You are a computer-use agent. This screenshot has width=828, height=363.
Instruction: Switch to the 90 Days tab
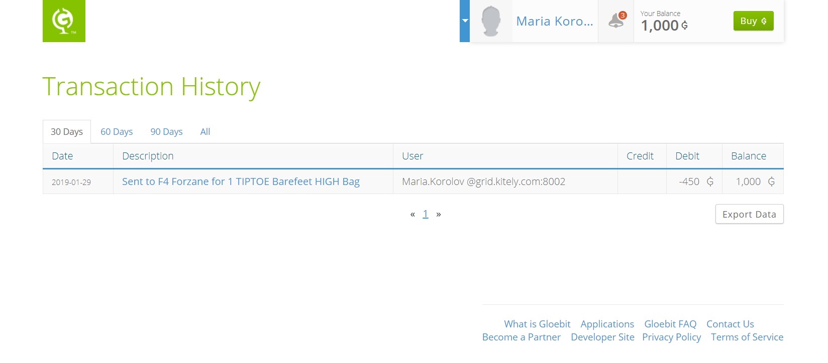(x=166, y=131)
